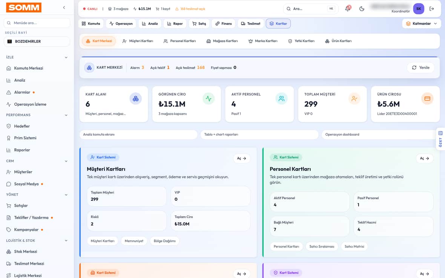
Task: Toggle dark mode with the moon icon
Action: (x=362, y=9)
